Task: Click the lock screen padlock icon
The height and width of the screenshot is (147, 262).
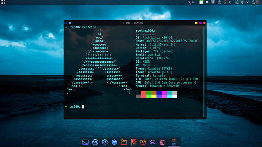Action: [253, 2]
